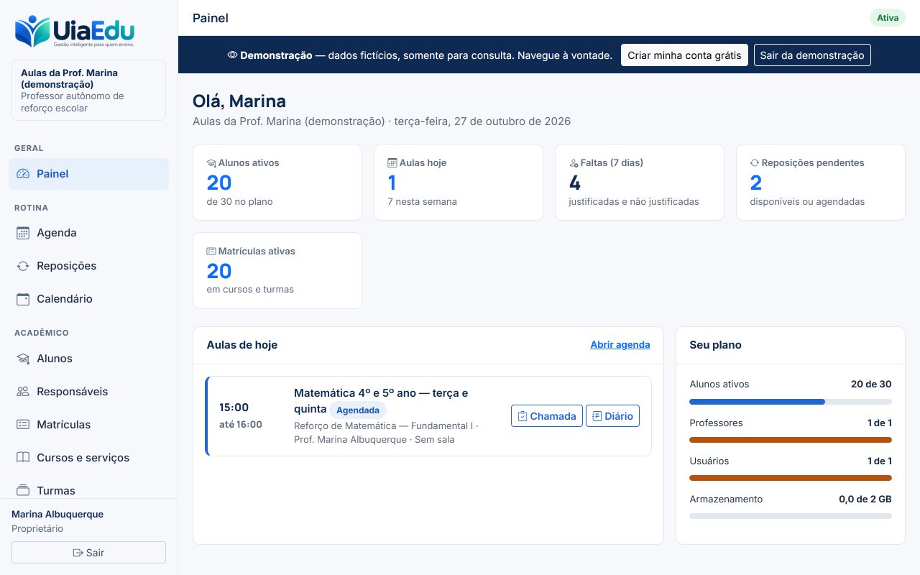920x575 pixels.
Task: Open Agenda from the sidebar
Action: click(89, 233)
